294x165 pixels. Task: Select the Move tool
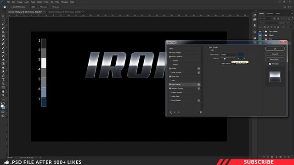[3, 16]
